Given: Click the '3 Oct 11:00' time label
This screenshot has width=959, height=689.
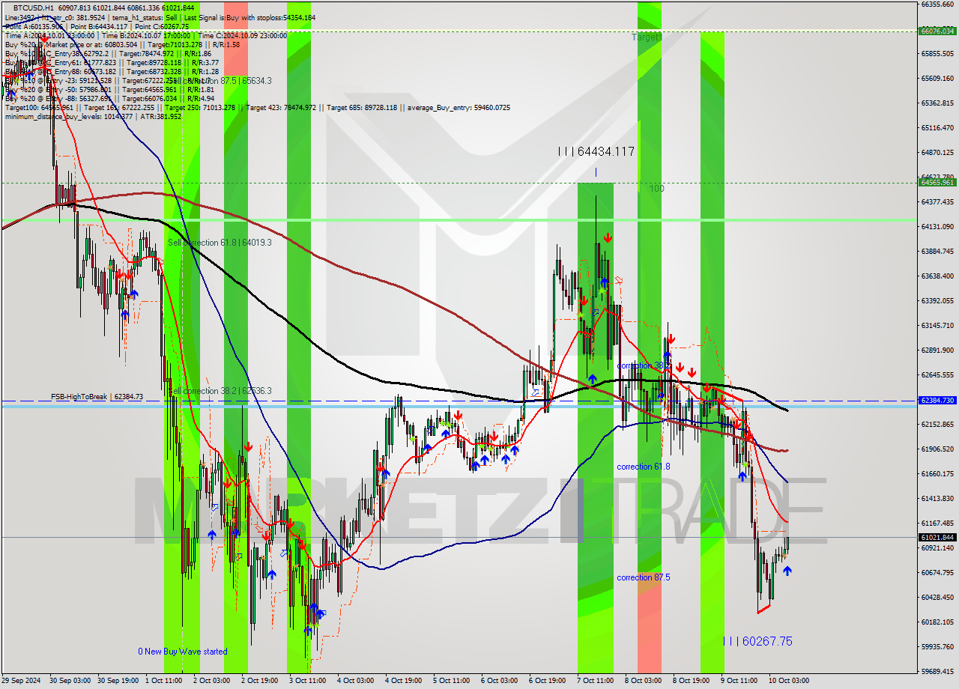Looking at the screenshot, I should 307,681.
